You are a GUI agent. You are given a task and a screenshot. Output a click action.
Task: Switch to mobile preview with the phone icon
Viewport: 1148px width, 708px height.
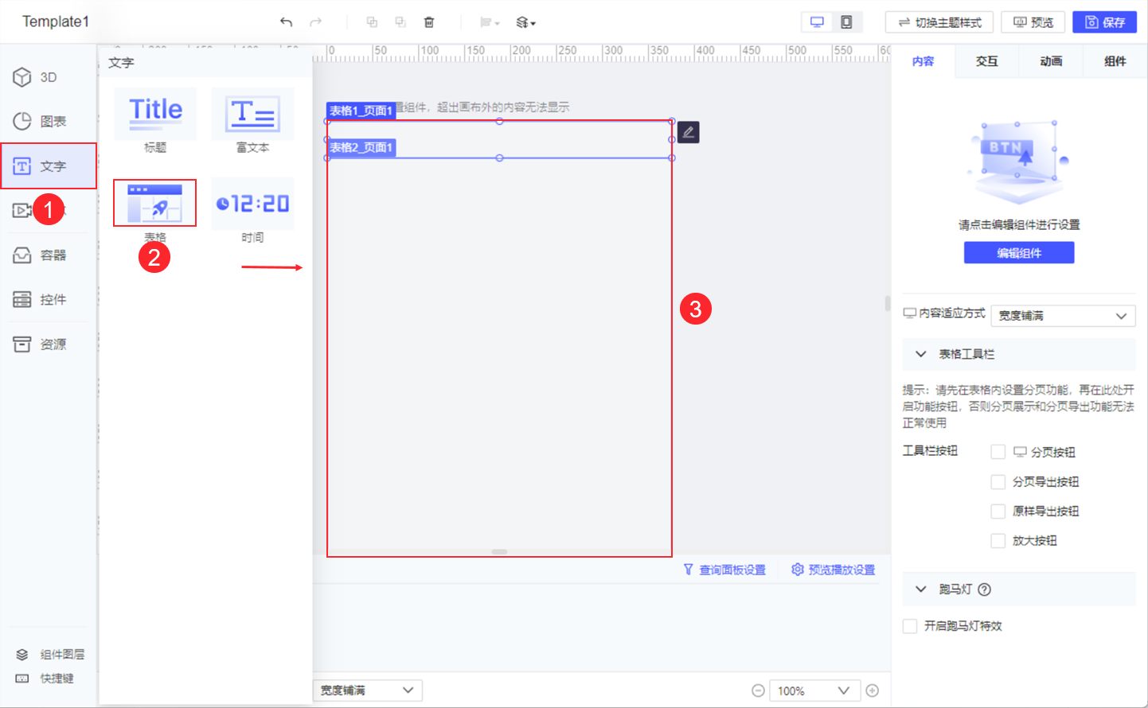pyautogui.click(x=845, y=21)
